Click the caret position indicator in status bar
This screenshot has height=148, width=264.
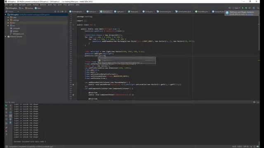point(234,146)
